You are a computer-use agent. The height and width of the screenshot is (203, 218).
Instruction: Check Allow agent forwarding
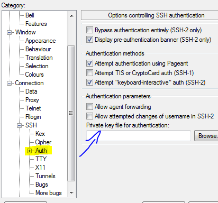(x=89, y=107)
